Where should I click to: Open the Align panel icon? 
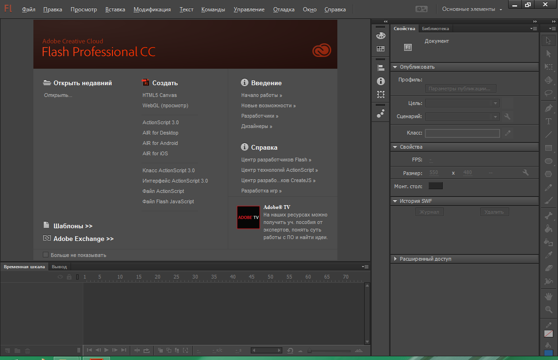point(381,68)
